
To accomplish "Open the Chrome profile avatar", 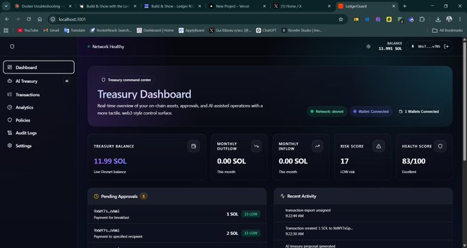I will point(449,19).
